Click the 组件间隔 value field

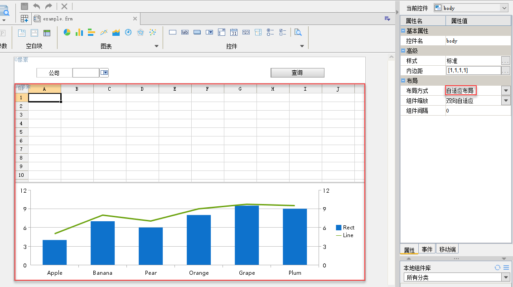478,111
